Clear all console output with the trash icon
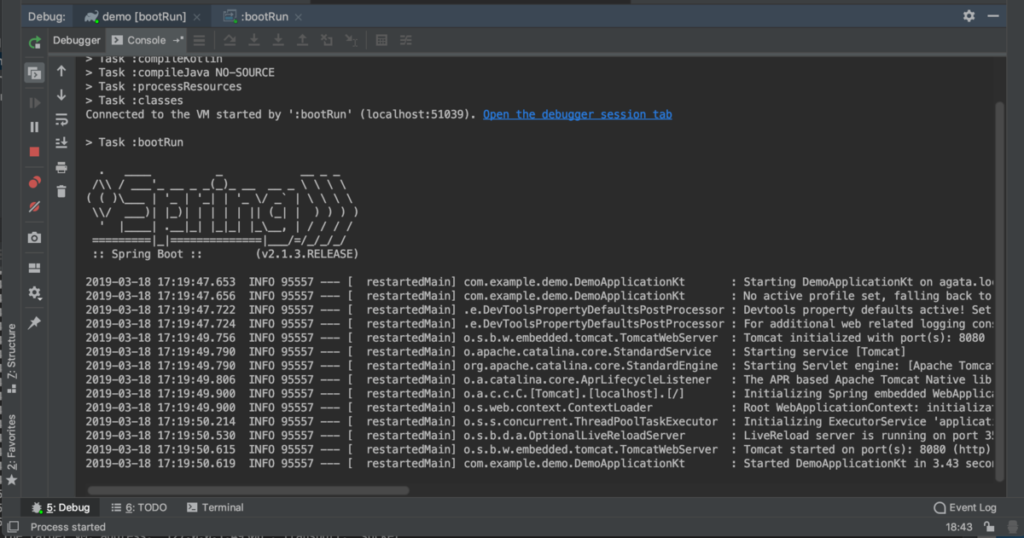Screen dimensions: 1024x538 61,192
